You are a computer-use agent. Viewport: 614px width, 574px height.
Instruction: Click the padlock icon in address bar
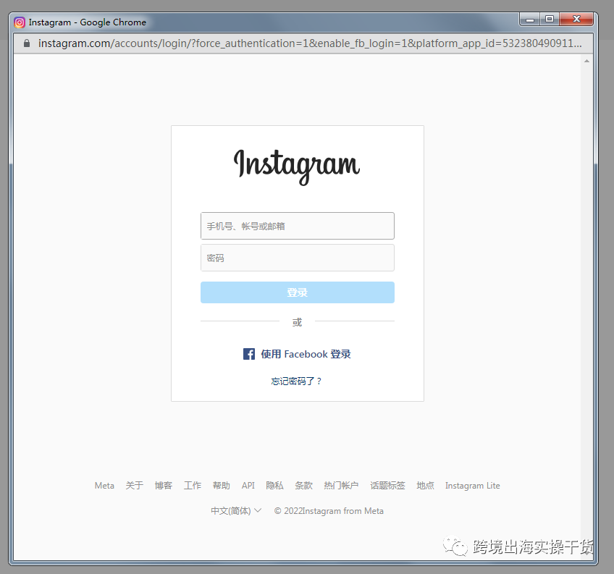click(27, 43)
